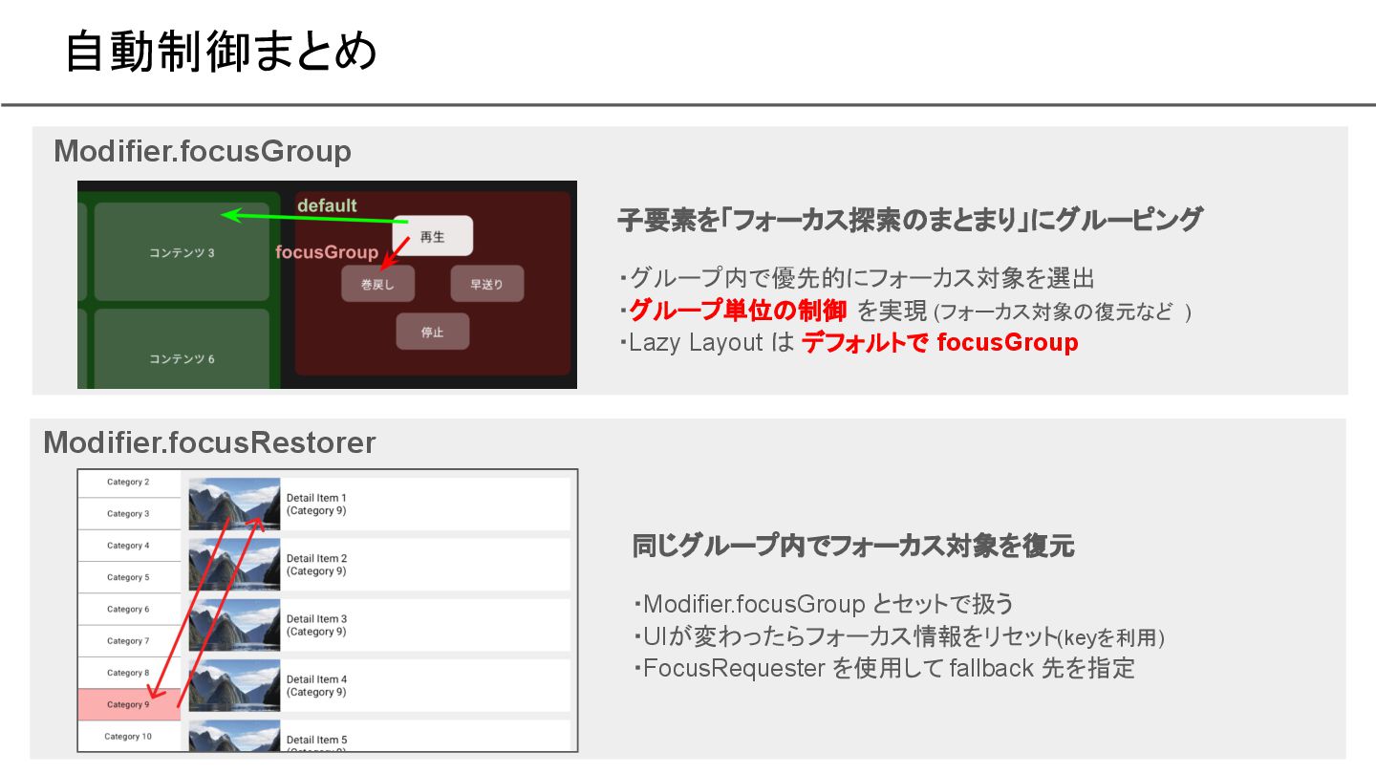Screen dimensions: 1376x774
Task: Click the 早送り button
Action: (x=487, y=284)
